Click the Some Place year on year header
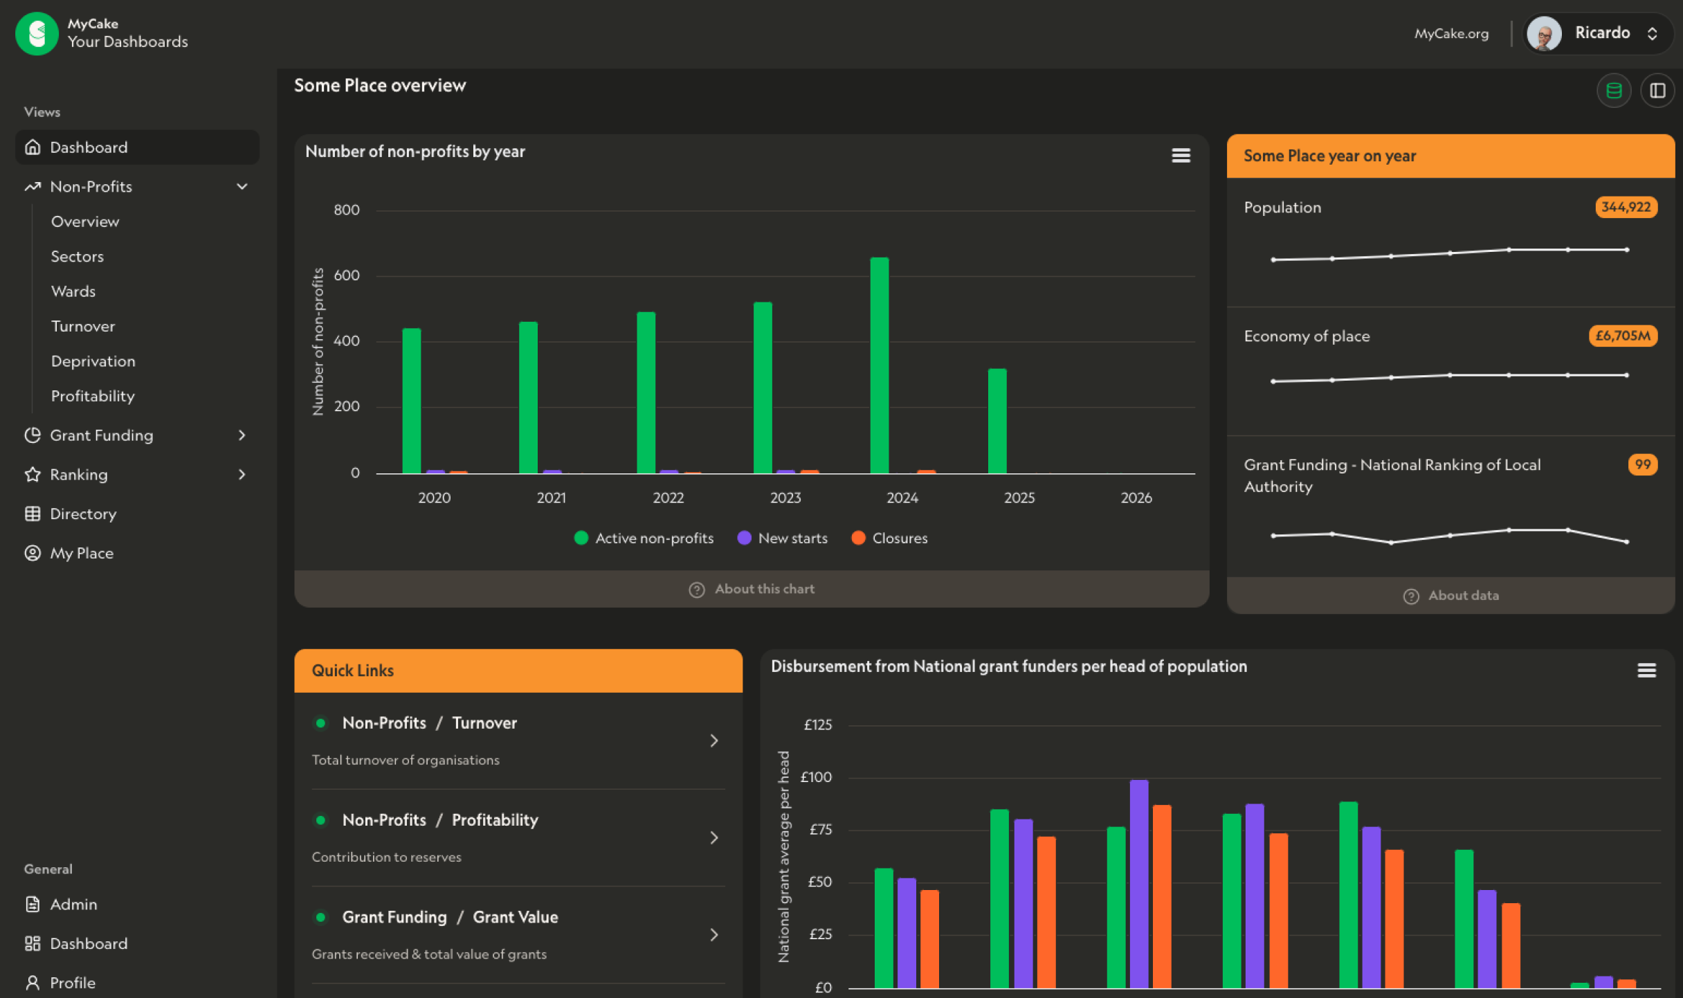This screenshot has width=1683, height=998. coord(1450,156)
